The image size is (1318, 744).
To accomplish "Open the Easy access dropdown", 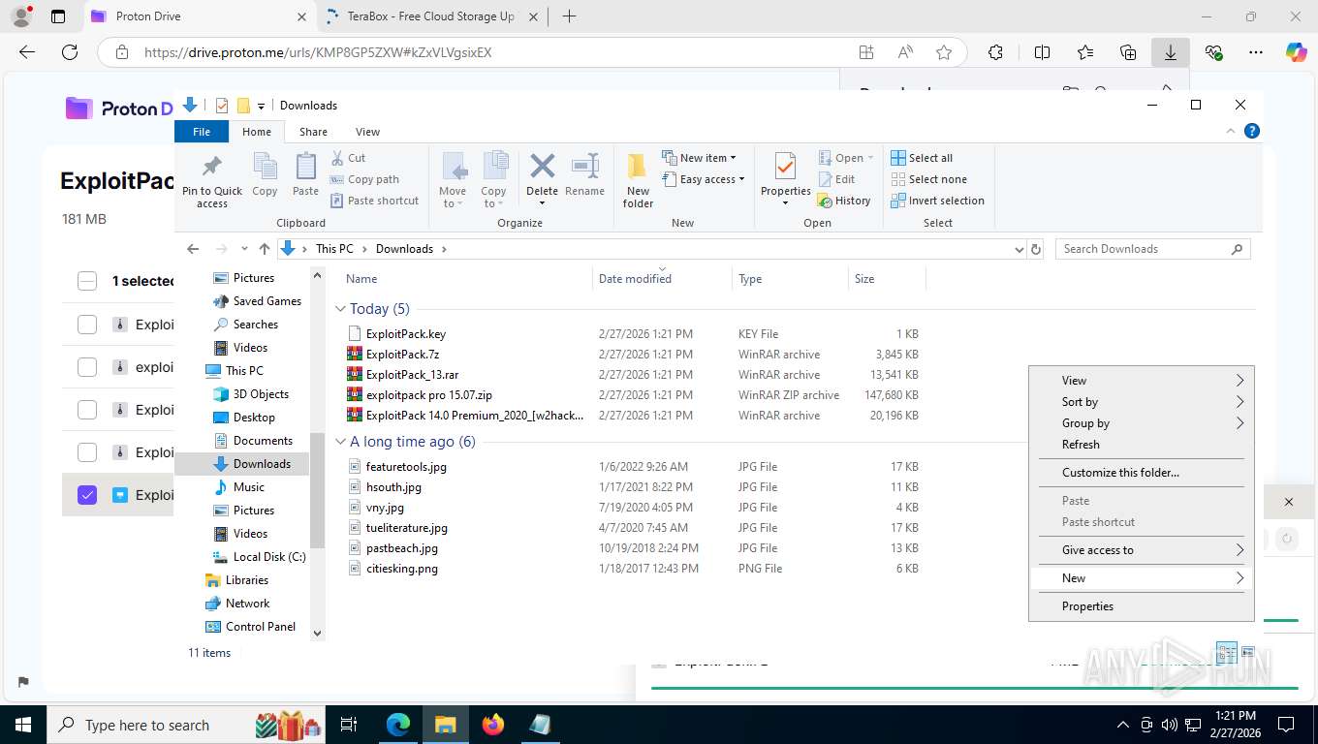I will click(x=704, y=179).
